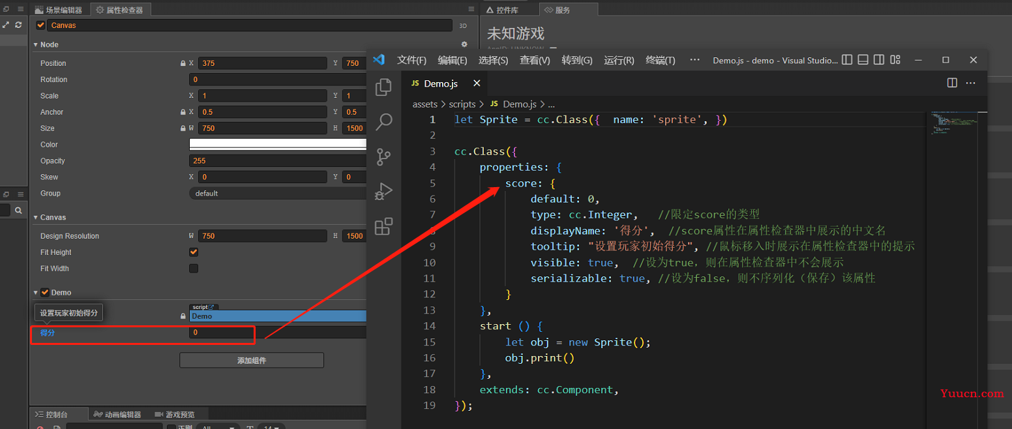Open VS Code Search view
The image size is (1012, 429).
click(384, 122)
